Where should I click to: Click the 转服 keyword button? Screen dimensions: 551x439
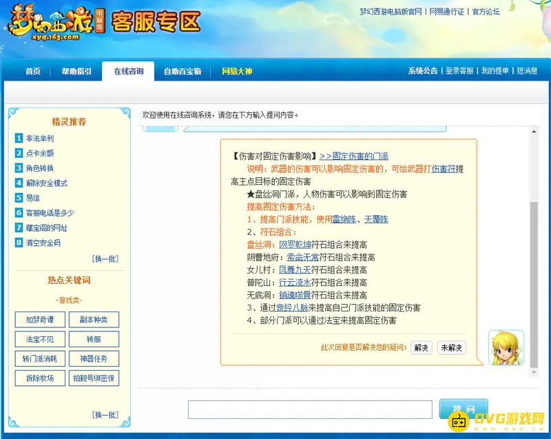(x=94, y=339)
